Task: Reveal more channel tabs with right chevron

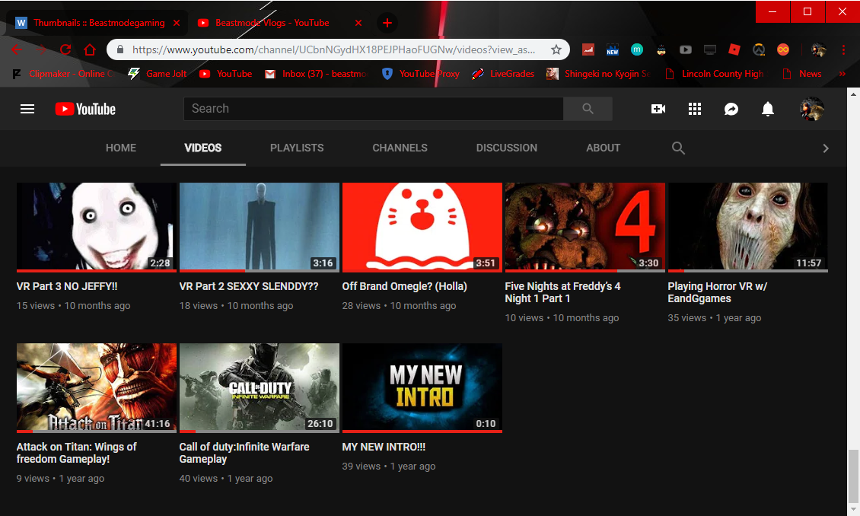Action: pyautogui.click(x=826, y=148)
